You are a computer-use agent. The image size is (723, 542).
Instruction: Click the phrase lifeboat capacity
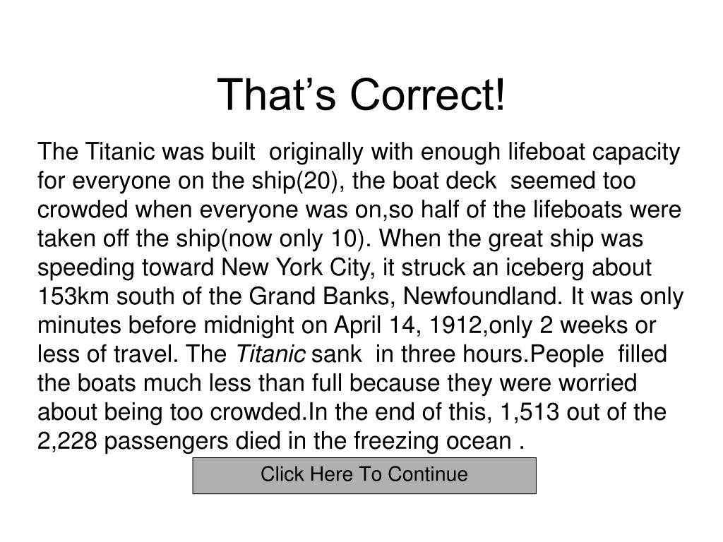594,152
